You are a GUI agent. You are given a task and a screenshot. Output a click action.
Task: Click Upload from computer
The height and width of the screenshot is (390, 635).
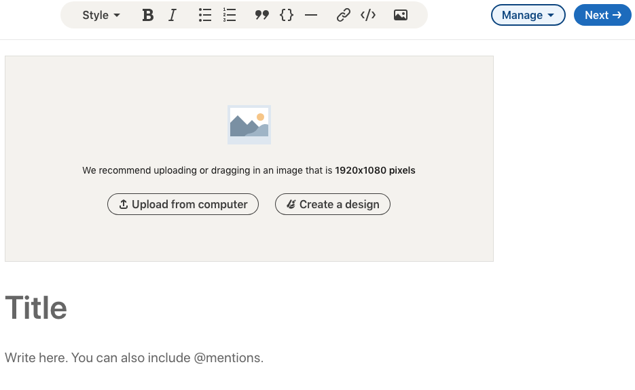[183, 204]
